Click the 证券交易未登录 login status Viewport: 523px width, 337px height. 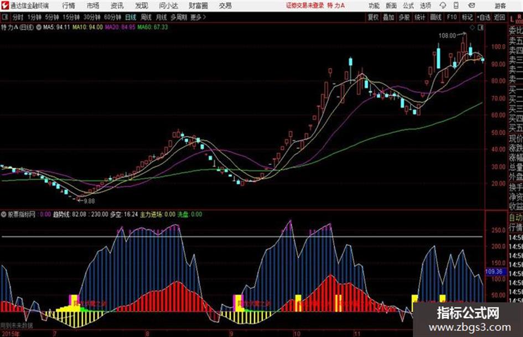305,6
